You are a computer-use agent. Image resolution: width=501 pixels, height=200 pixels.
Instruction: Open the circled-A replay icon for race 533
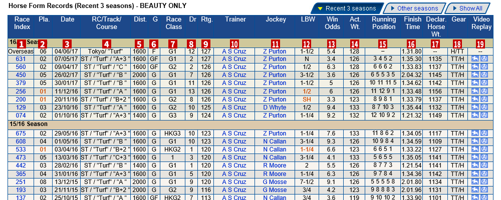pos(484,149)
